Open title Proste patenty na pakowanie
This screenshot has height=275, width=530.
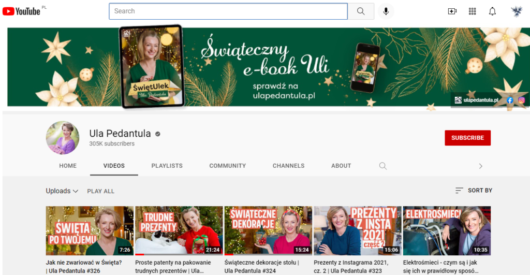[173, 267]
